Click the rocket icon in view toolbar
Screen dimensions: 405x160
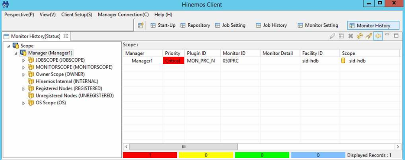click(369, 36)
